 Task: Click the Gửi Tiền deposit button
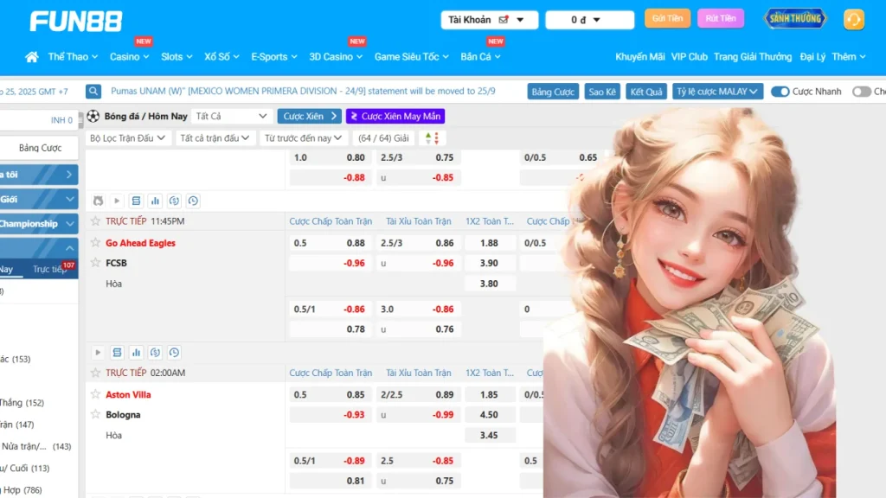[x=667, y=17]
